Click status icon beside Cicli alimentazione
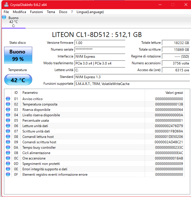 [x=8, y=153]
